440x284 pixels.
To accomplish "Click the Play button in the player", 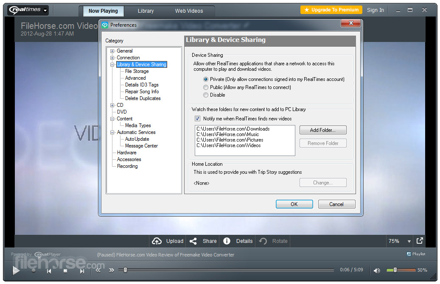I will 16,270.
